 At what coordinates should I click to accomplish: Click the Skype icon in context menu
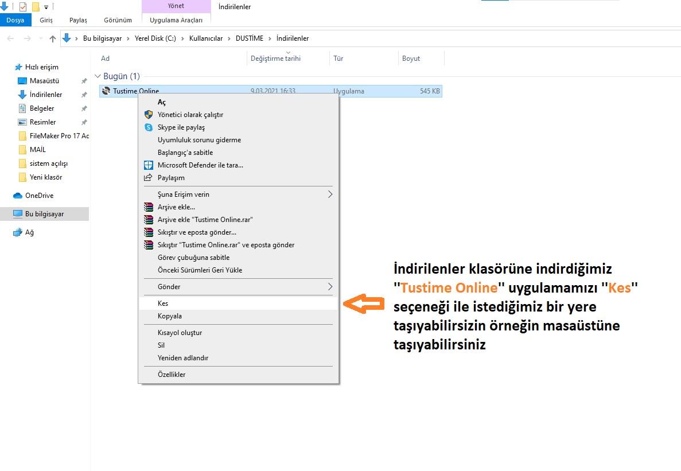coord(149,127)
